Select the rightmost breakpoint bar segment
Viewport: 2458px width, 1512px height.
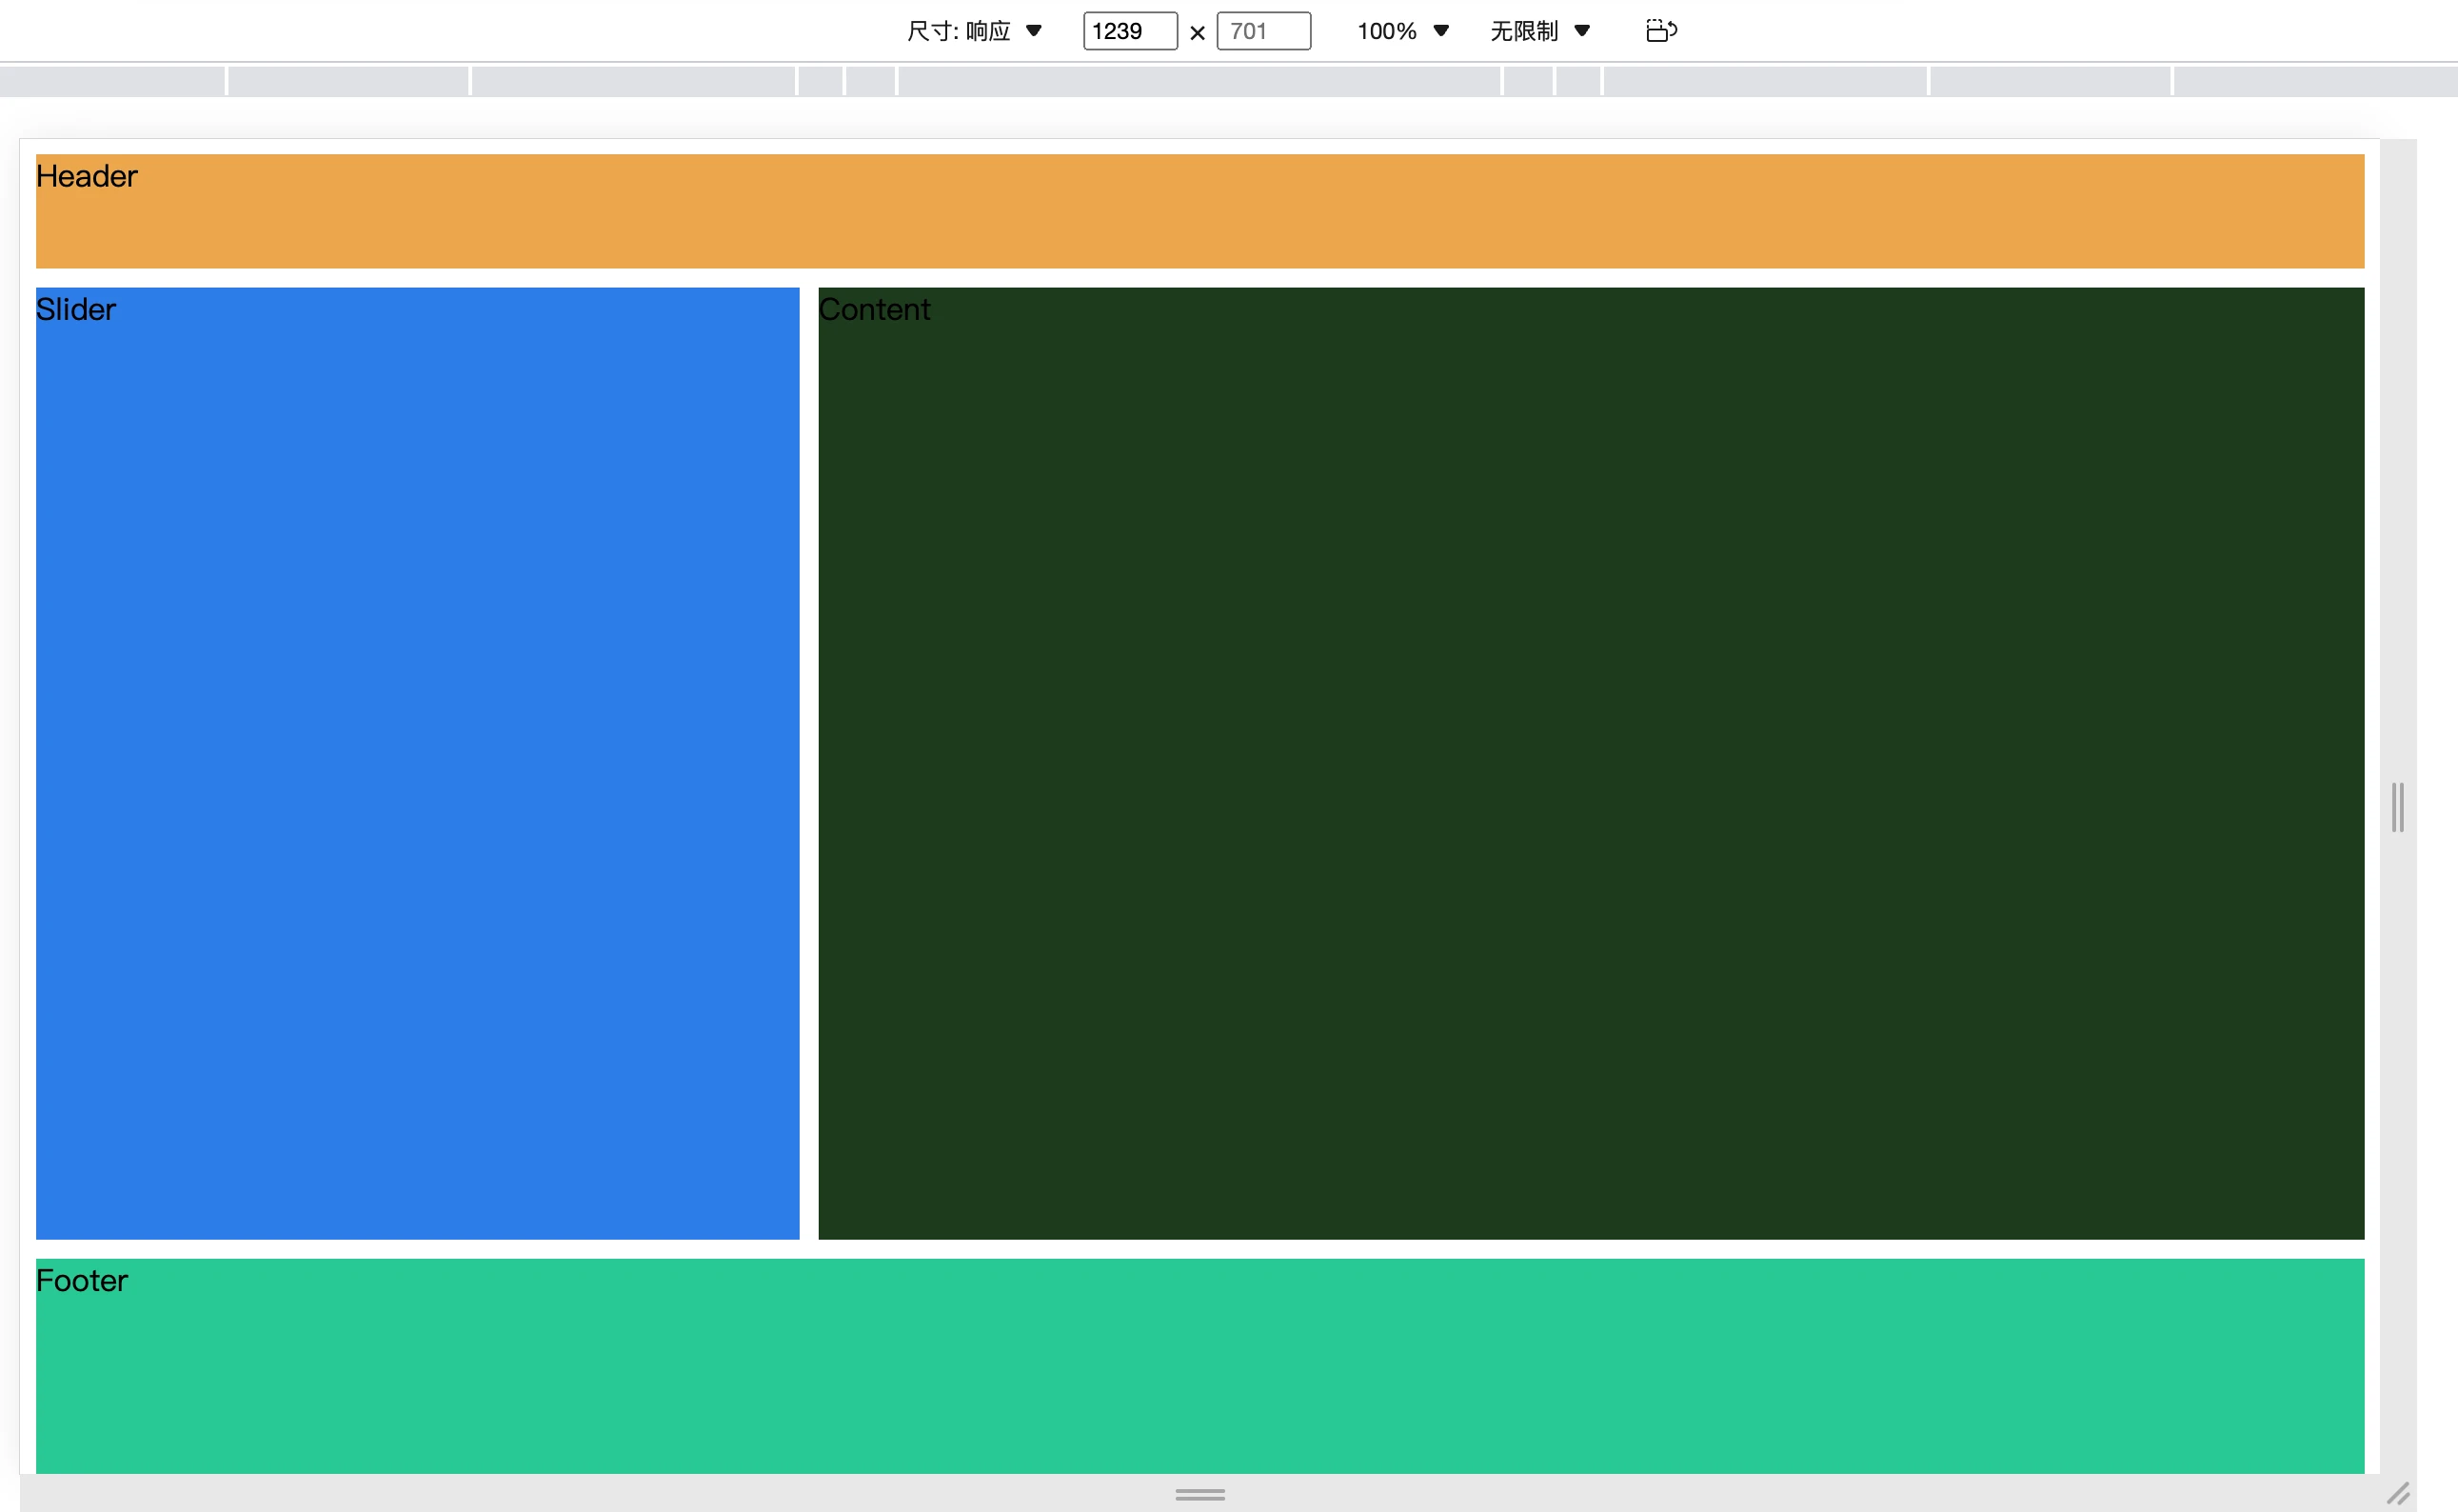[x=2315, y=81]
